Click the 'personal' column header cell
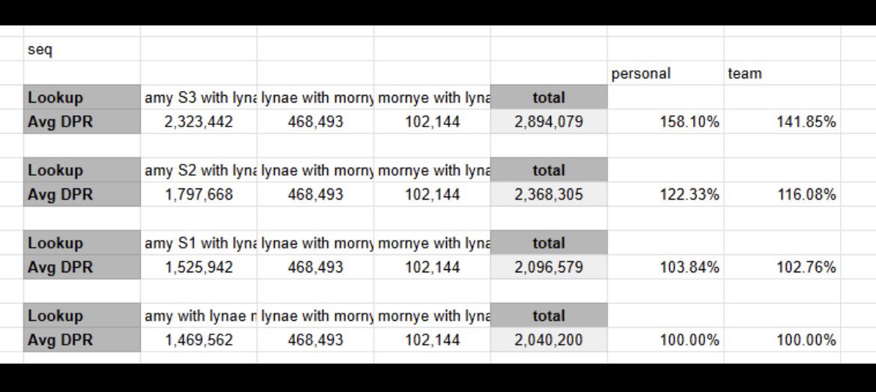The width and height of the screenshot is (876, 392). click(x=666, y=73)
